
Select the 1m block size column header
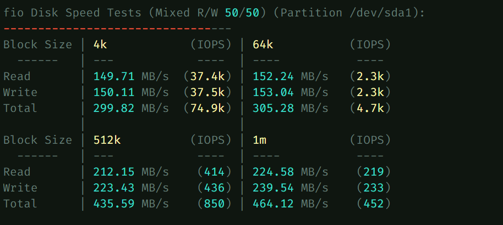(259, 140)
